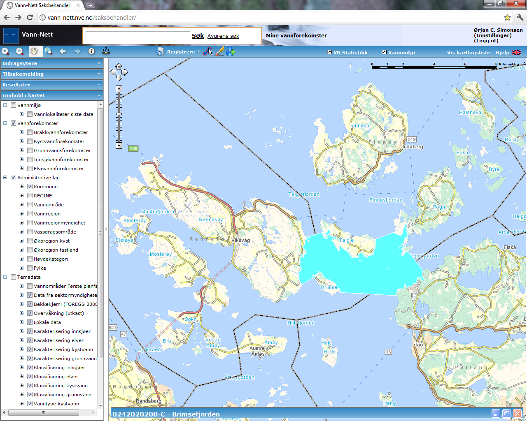
Task: Expand the Vannregion node
Action: pos(22,214)
